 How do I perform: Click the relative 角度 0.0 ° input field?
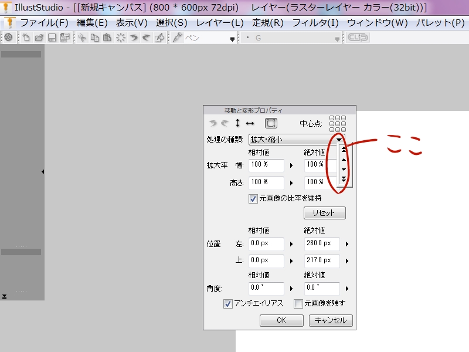point(266,289)
